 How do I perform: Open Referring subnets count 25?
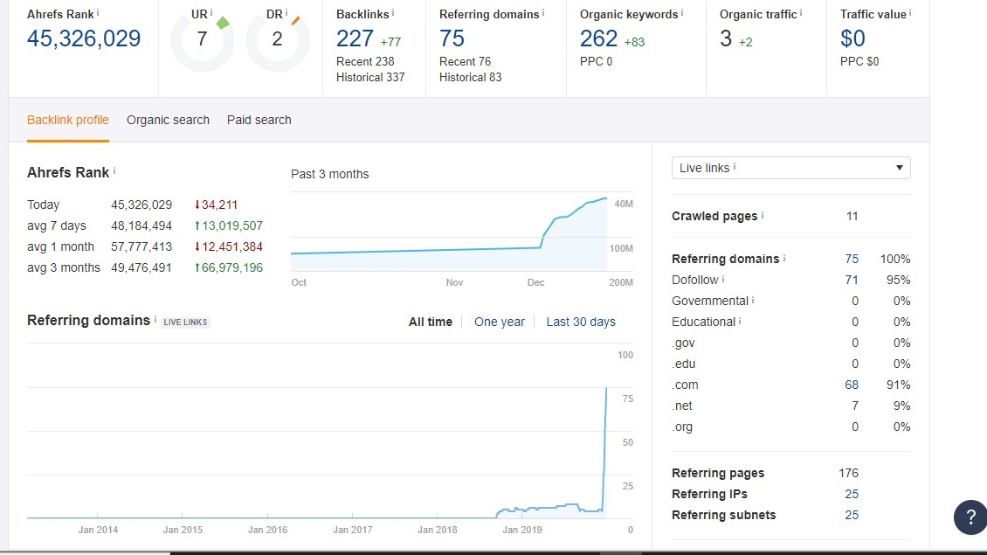pos(852,515)
